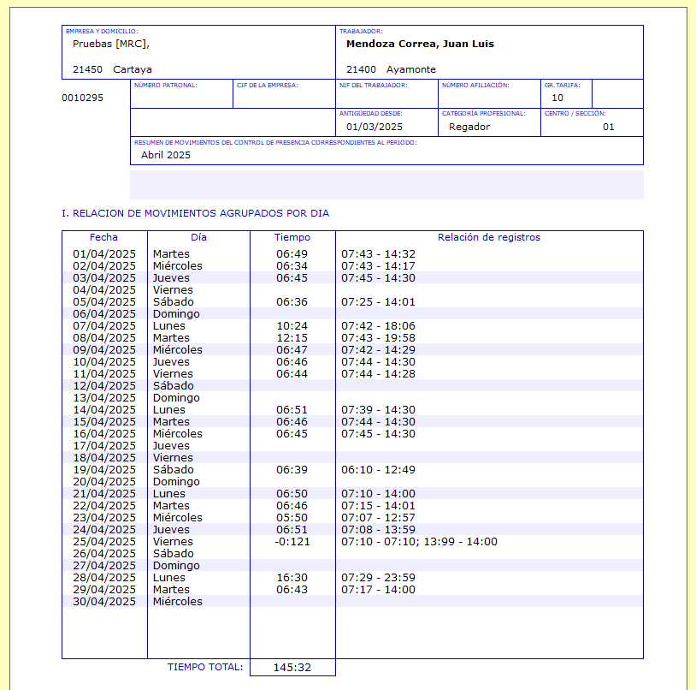This screenshot has width=696, height=690.
Task: Click the section heading Relacion de movimientos agrupados
Action: [195, 213]
